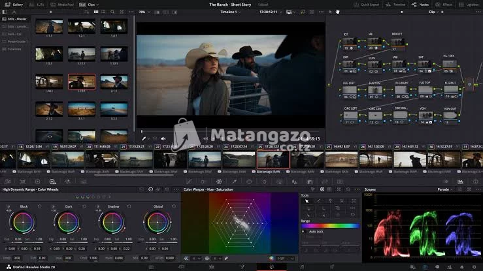Click the Temp value field
This screenshot has width=483, height=271.
point(17,258)
